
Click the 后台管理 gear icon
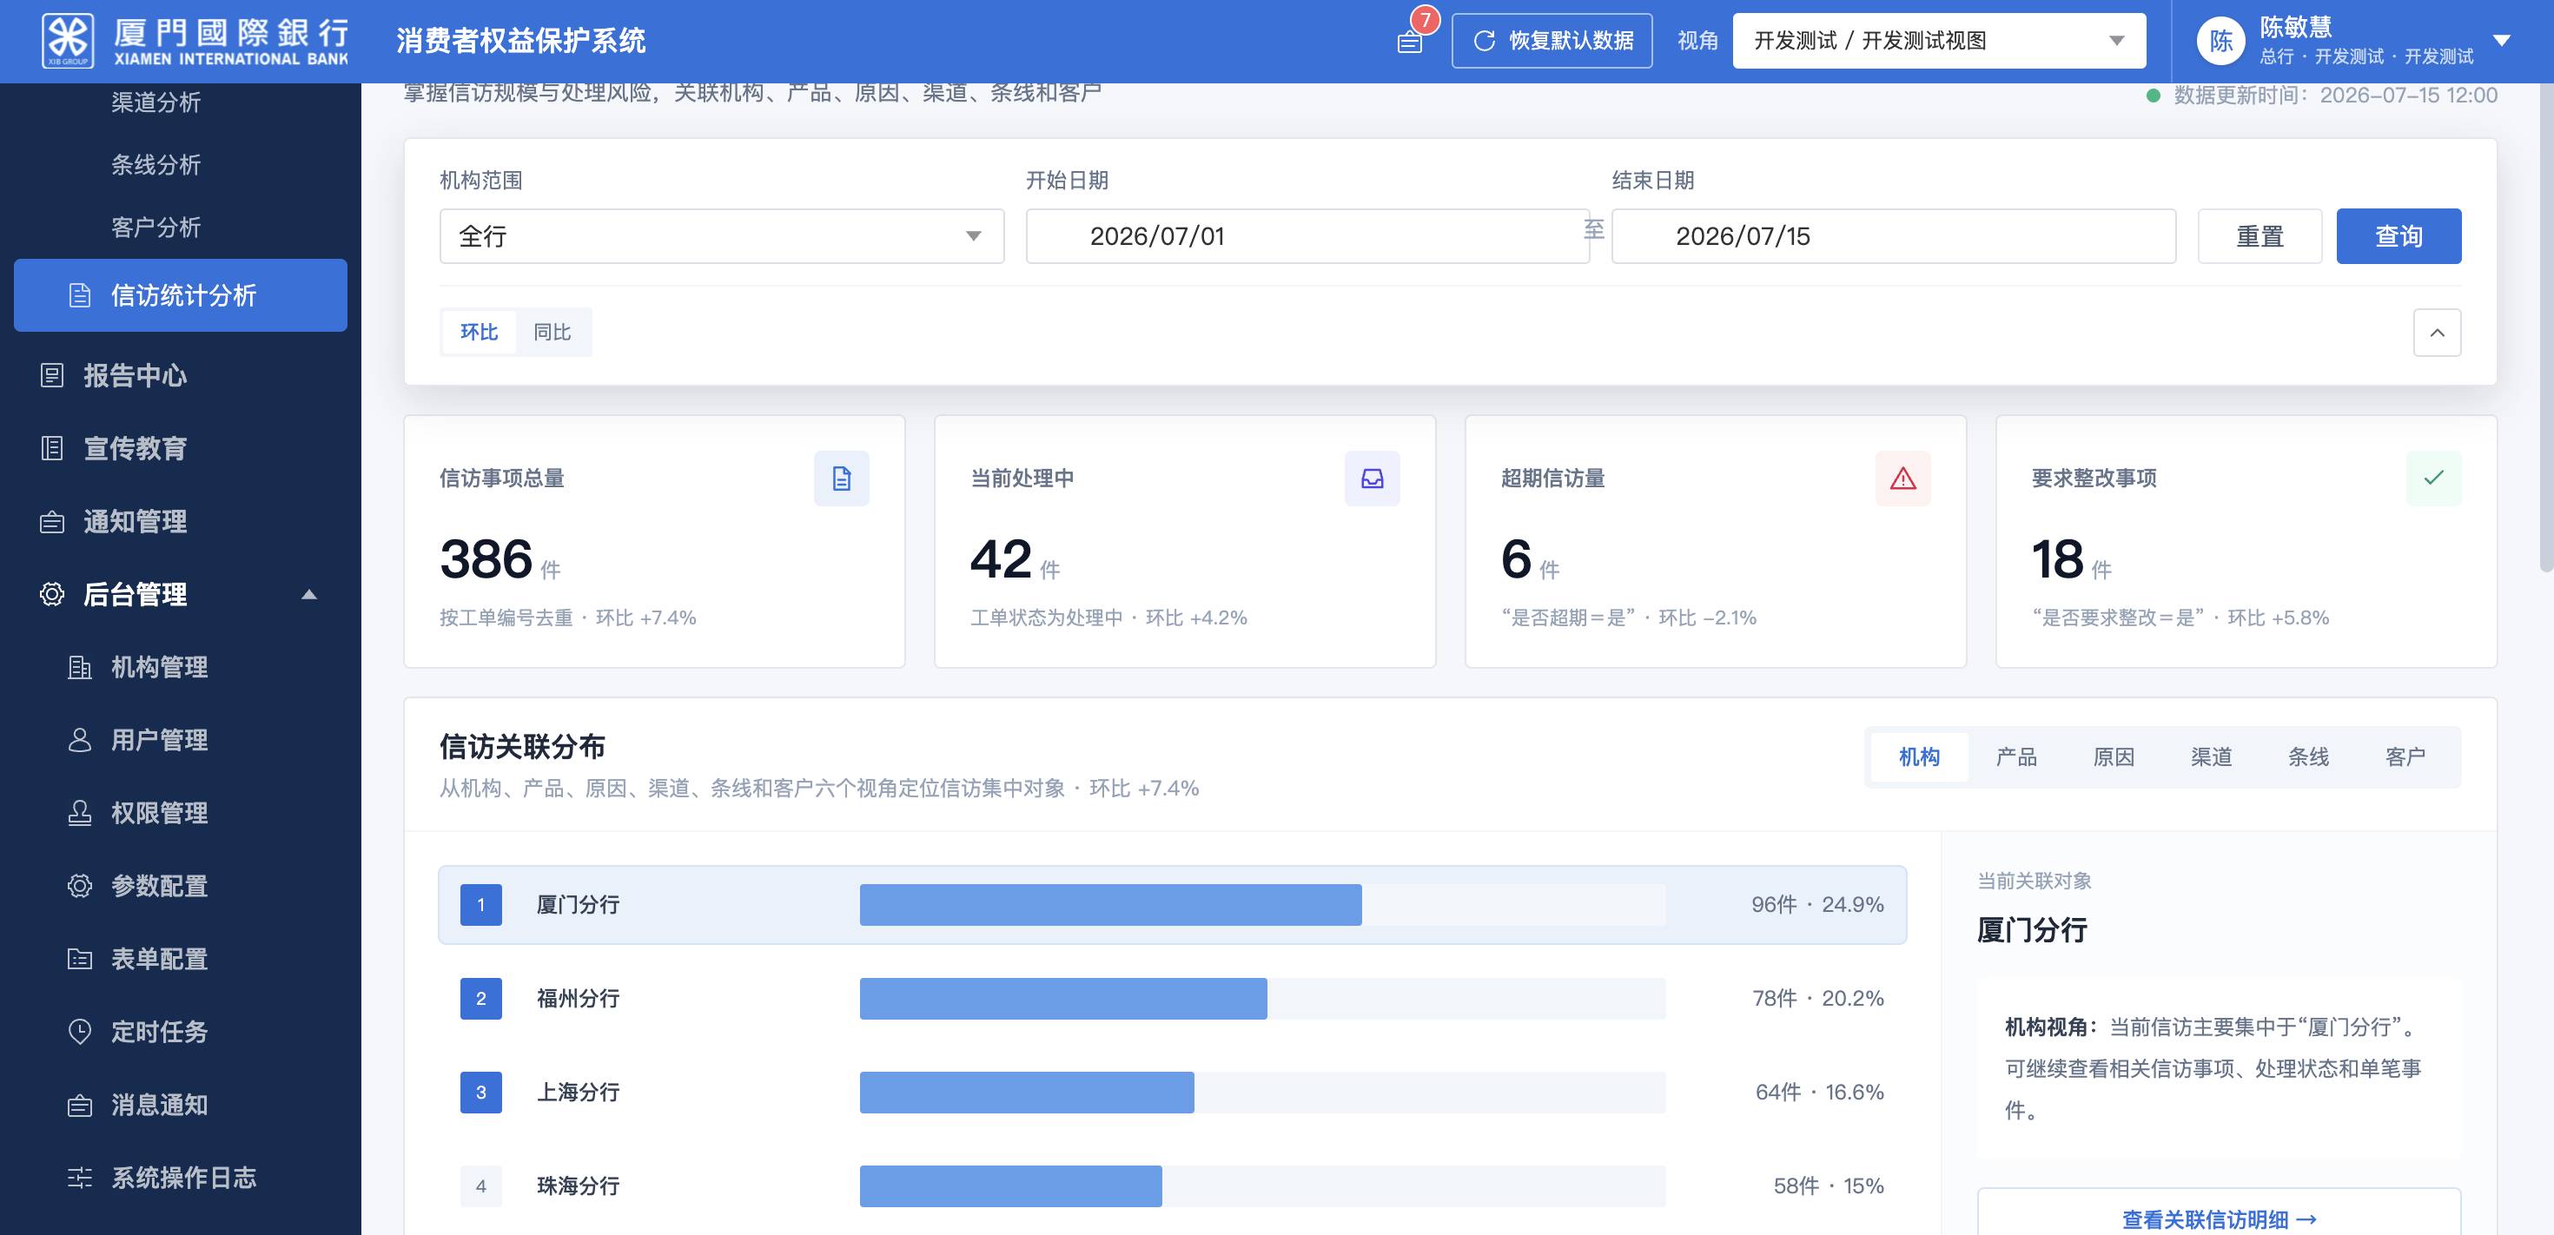pyautogui.click(x=51, y=594)
